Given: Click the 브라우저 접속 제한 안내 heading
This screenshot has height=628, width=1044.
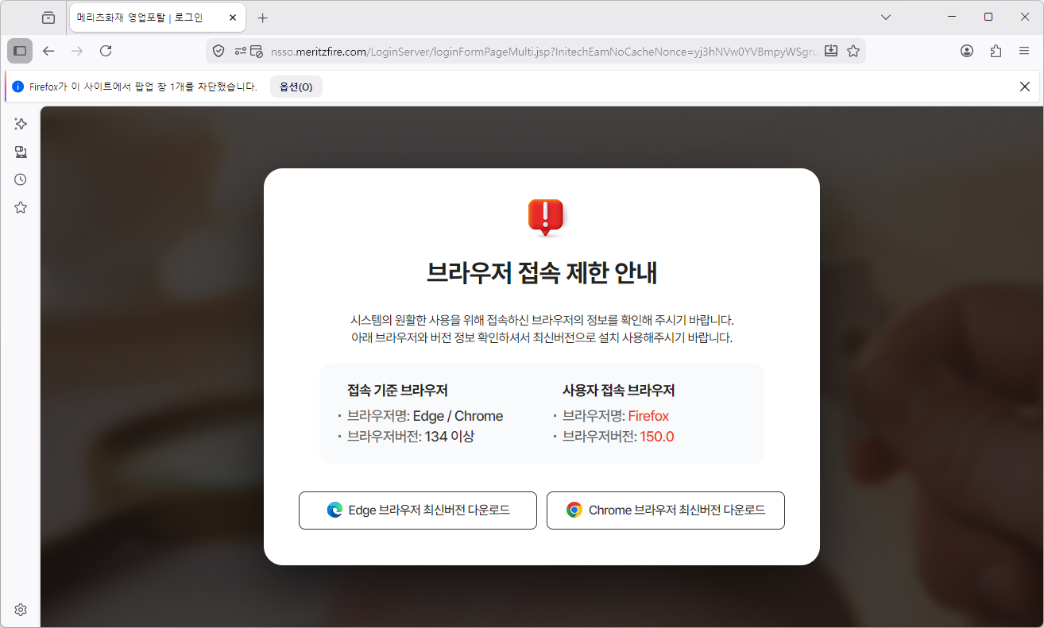Looking at the screenshot, I should [x=542, y=272].
